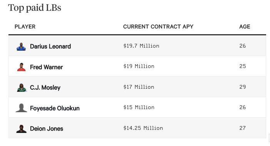Click Deion Jones's player headshot icon
This screenshot has height=146, width=270.
21,129
